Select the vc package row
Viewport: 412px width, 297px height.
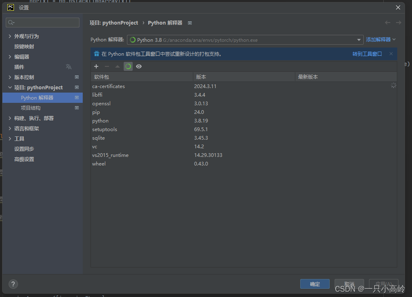[244, 147]
